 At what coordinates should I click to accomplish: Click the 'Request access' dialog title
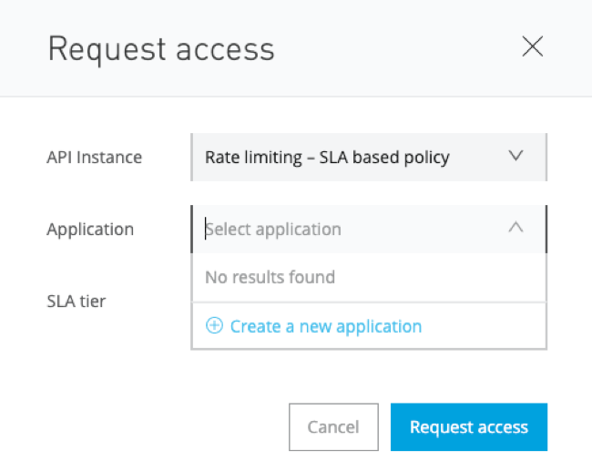pyautogui.click(x=160, y=48)
